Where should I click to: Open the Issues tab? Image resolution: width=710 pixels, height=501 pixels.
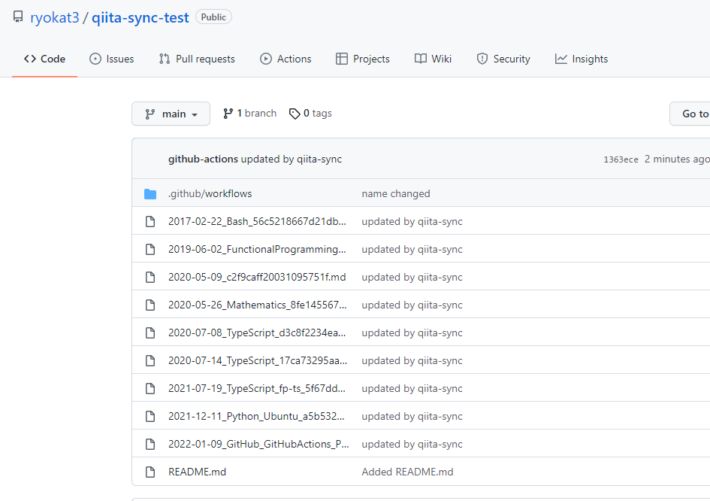112,59
